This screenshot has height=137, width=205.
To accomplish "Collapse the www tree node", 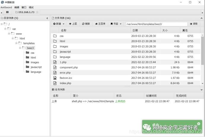I will (x=9, y=34).
